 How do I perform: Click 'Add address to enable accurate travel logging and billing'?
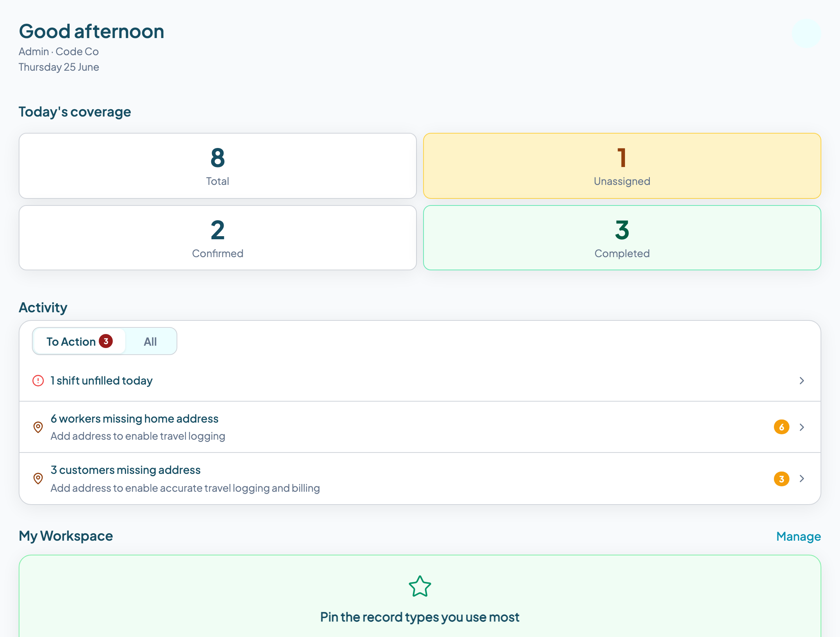(185, 488)
